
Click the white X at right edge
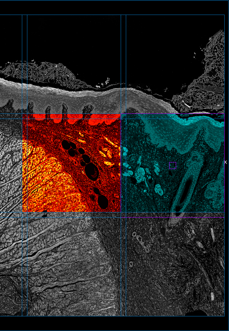coord(225,162)
